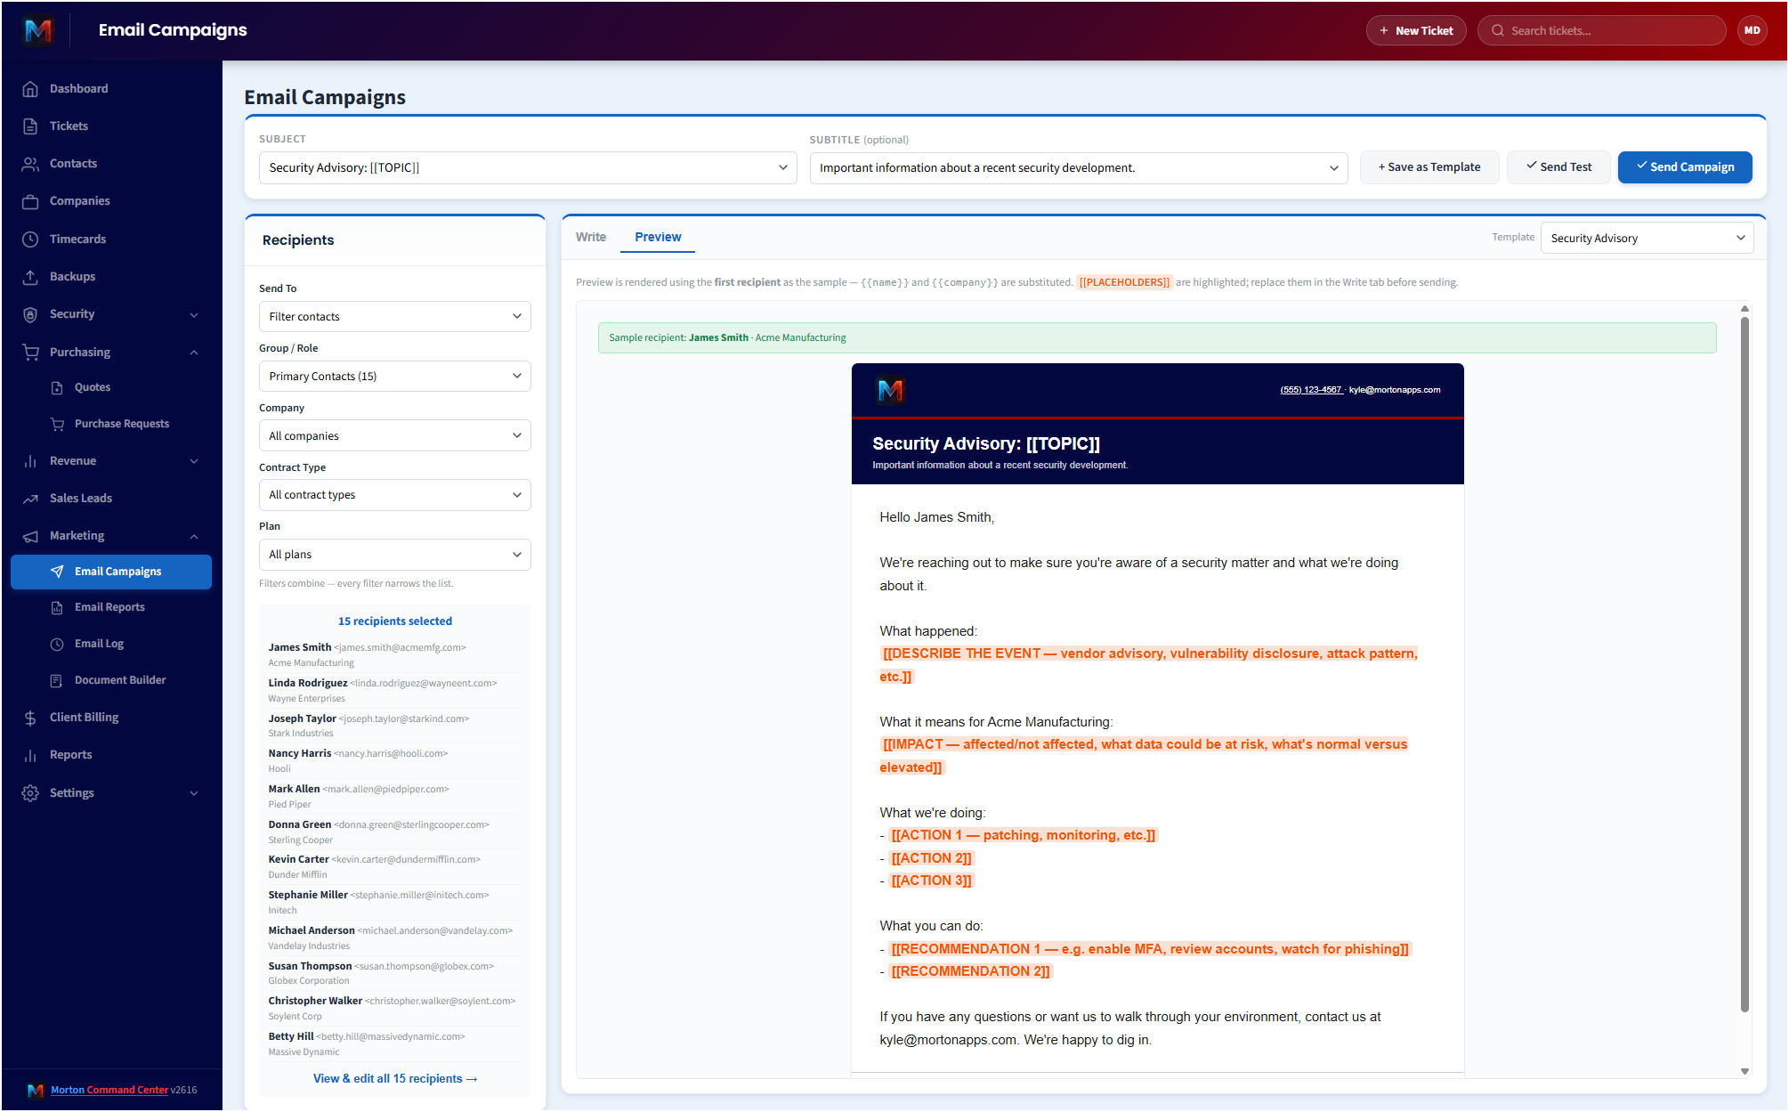
Task: Click Save as Template button
Action: pos(1429,166)
